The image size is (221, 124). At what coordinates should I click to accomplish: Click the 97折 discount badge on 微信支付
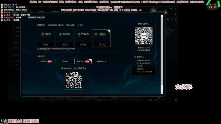click(x=87, y=62)
